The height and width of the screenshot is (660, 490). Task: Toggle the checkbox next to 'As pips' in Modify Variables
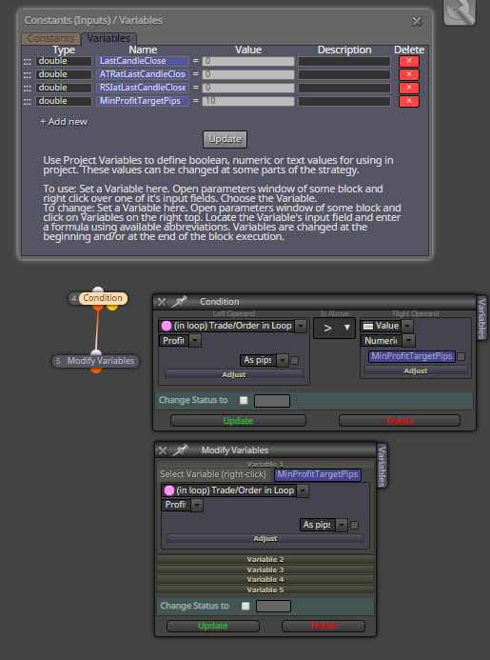355,526
